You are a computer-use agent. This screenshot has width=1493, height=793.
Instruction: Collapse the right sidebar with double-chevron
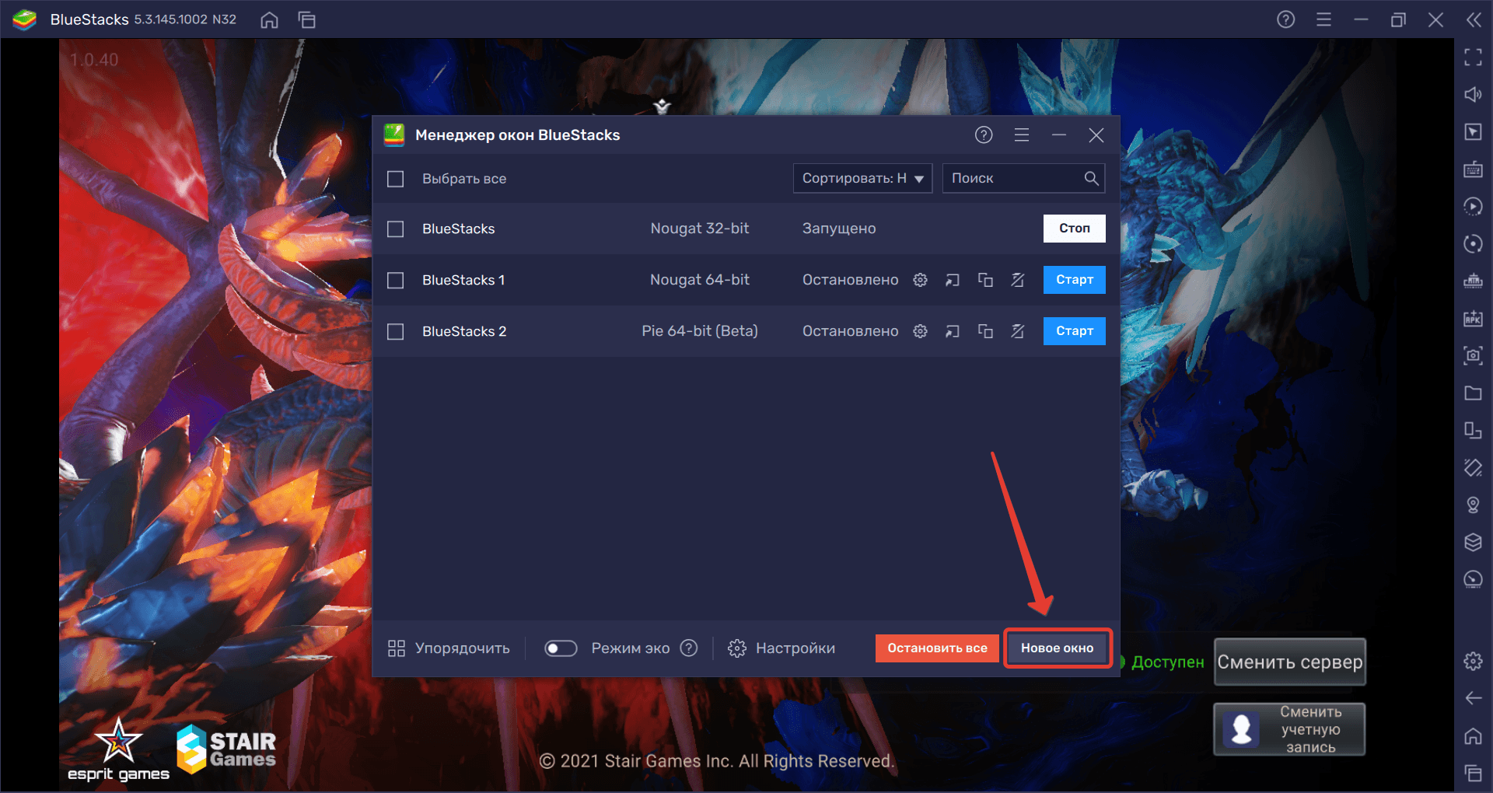pos(1474,19)
